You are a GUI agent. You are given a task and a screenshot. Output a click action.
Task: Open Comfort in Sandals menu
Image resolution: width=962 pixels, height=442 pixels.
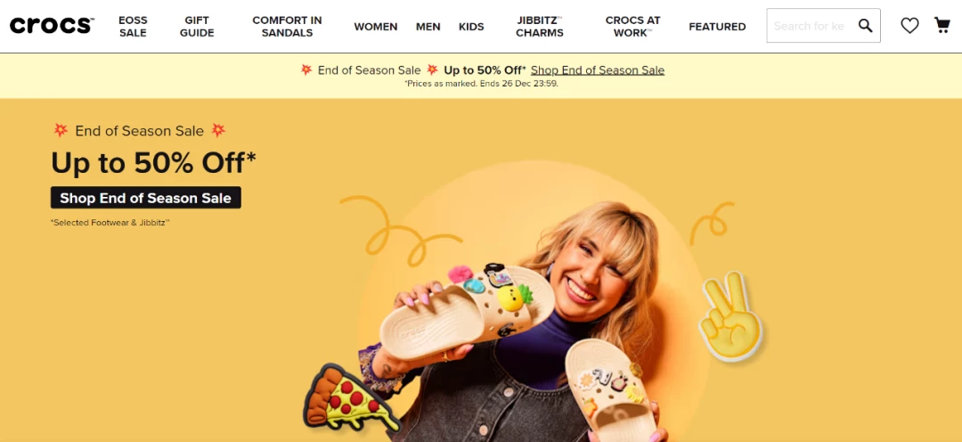(x=287, y=27)
